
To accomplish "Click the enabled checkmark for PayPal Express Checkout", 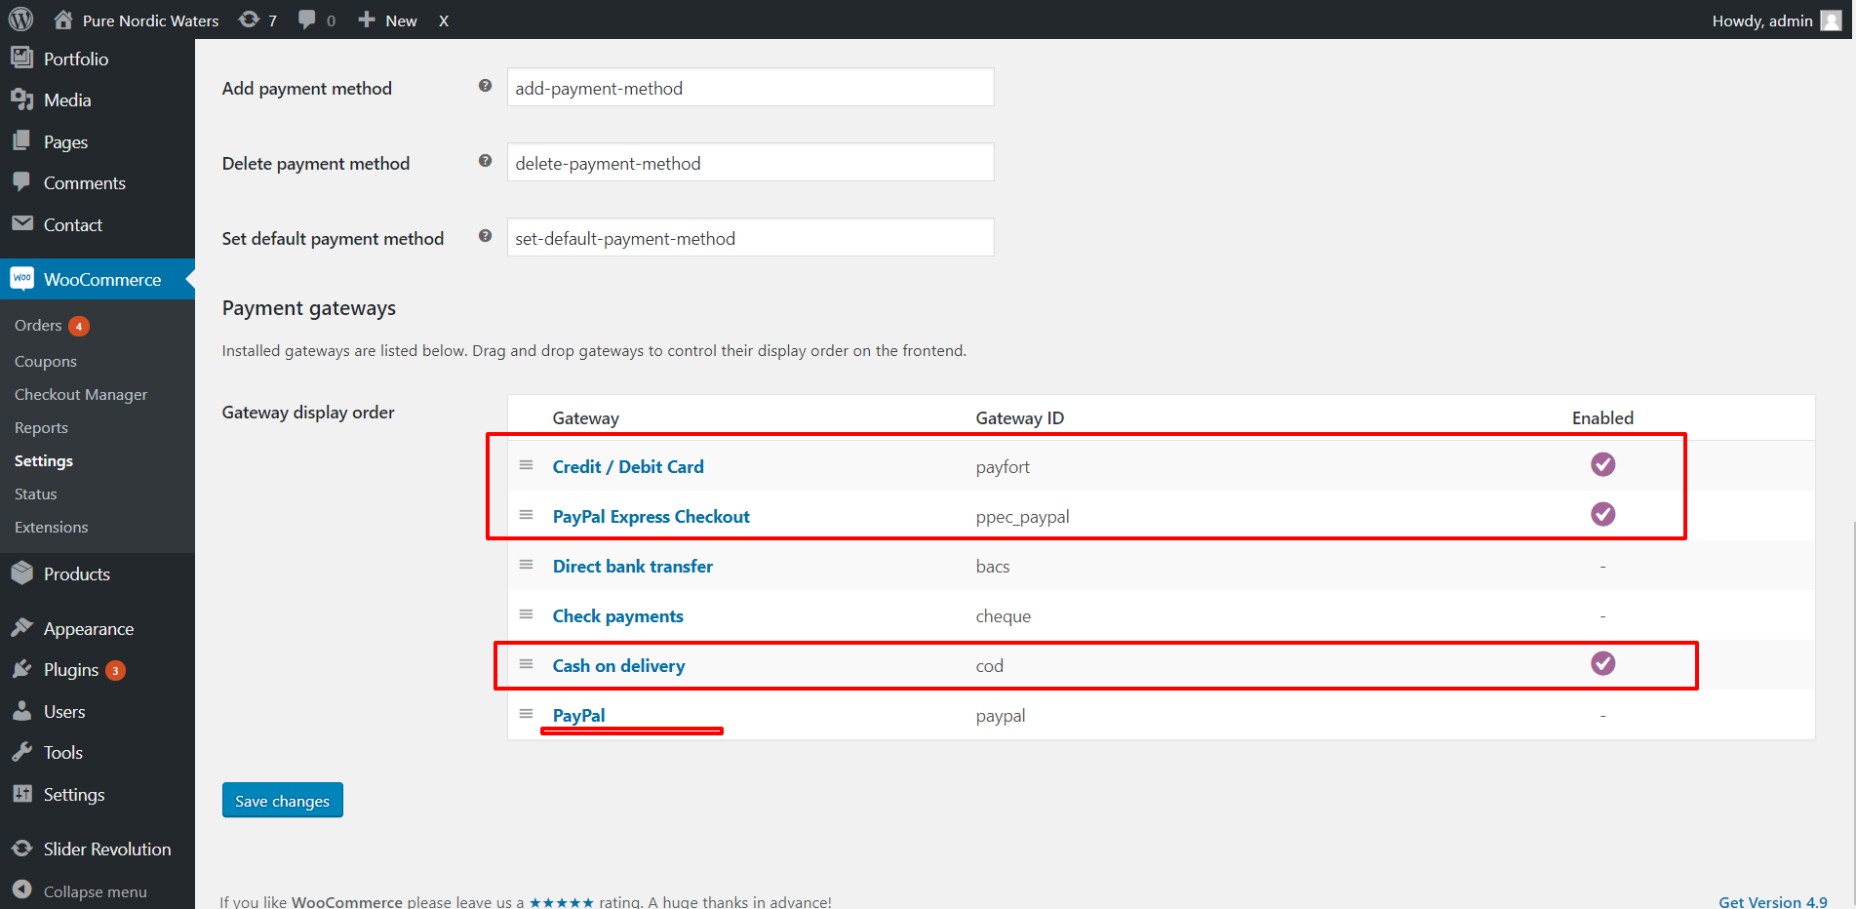I will tap(1602, 514).
